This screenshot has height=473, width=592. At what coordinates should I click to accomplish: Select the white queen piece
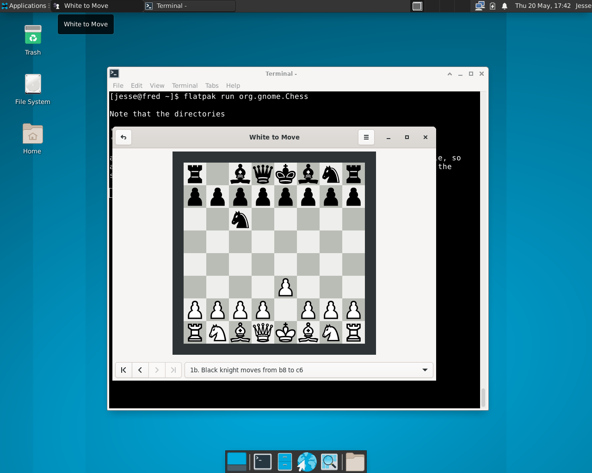point(263,333)
